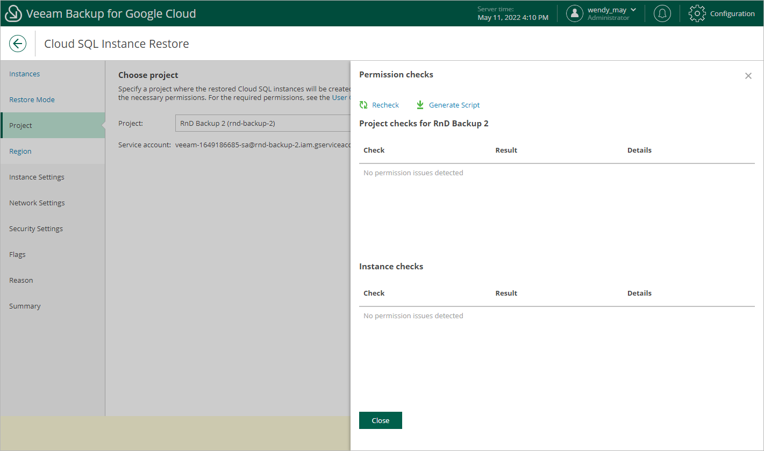Click the Recheck link
The image size is (764, 451).
pos(385,105)
